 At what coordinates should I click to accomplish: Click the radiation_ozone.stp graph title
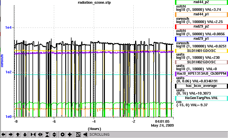(94, 3)
